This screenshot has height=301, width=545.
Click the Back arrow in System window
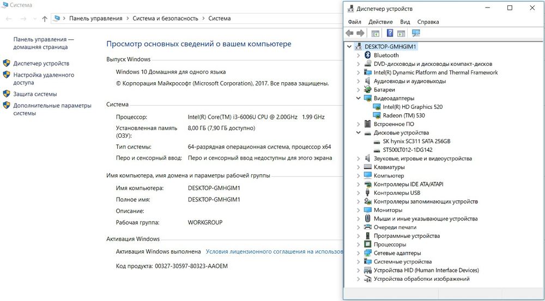click(x=9, y=19)
